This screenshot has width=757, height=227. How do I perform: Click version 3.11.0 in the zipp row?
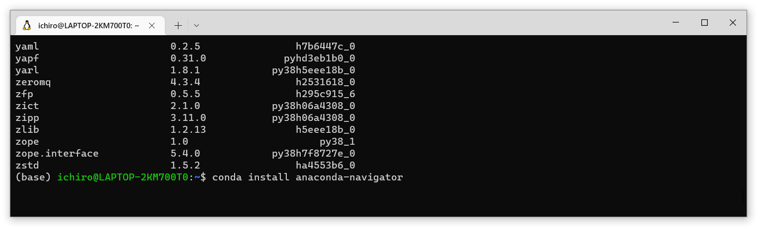(x=188, y=118)
